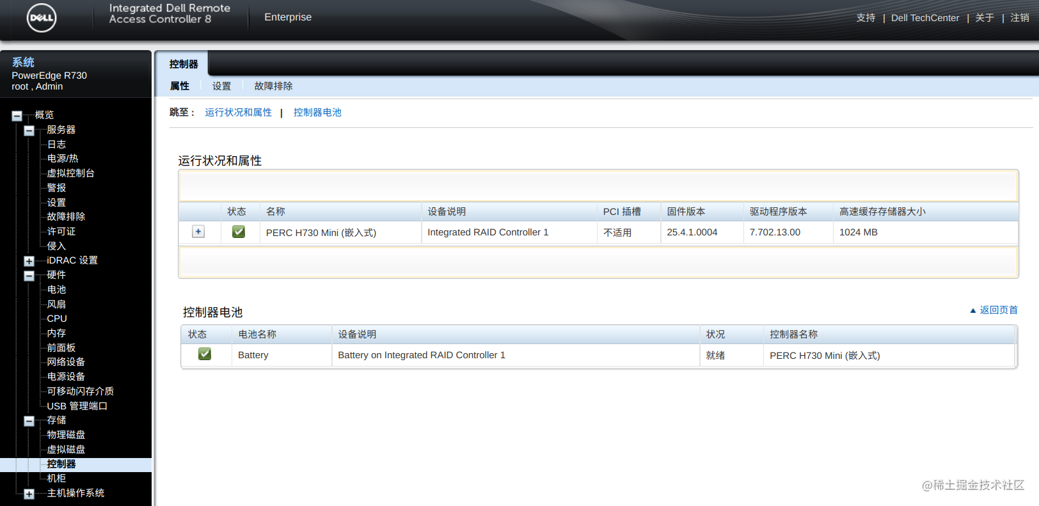1039x506 pixels.
Task: Select 控制器 in the sidebar tree
Action: pyautogui.click(x=61, y=464)
